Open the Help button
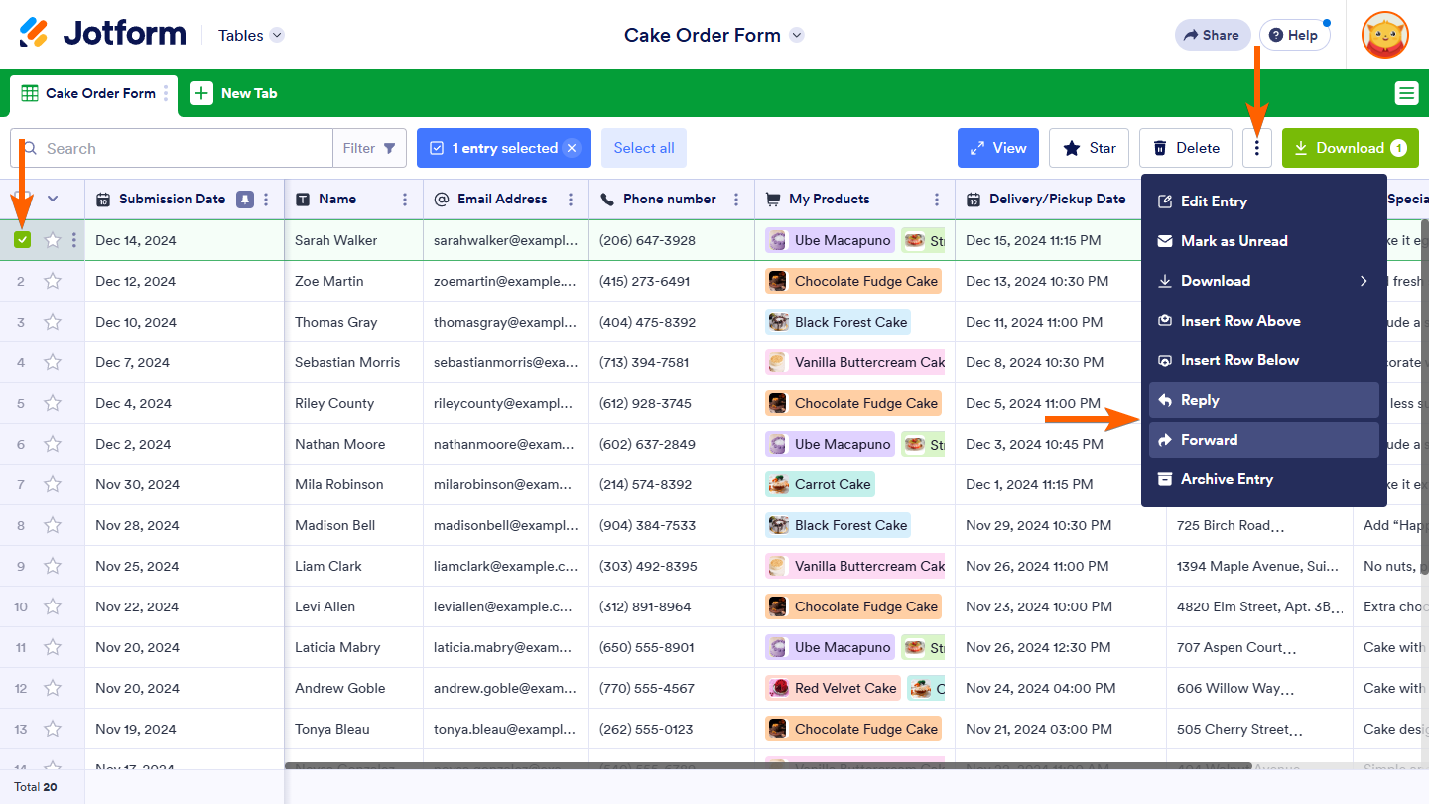Image resolution: width=1429 pixels, height=804 pixels. [x=1294, y=35]
